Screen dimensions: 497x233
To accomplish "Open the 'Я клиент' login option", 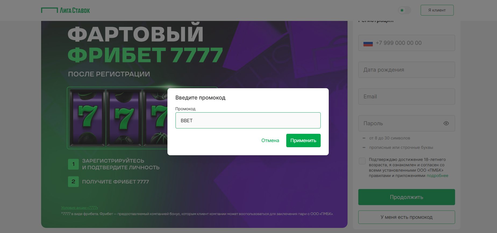I will tap(437, 10).
